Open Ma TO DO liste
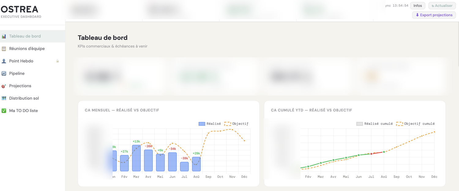Image resolution: width=459 pixels, height=191 pixels. 32,111
